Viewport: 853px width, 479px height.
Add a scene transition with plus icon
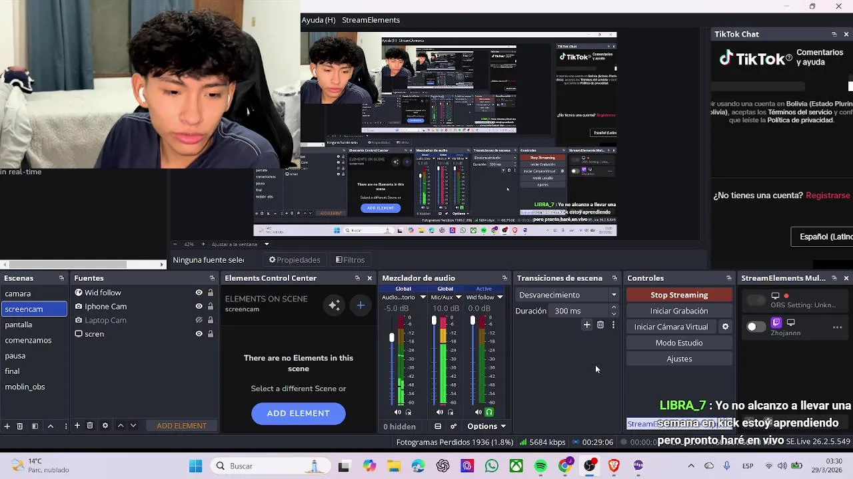[x=586, y=325]
